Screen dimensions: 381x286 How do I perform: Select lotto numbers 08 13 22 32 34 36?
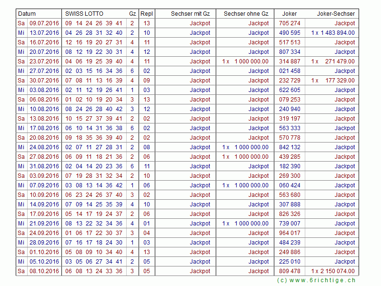(x=94, y=224)
